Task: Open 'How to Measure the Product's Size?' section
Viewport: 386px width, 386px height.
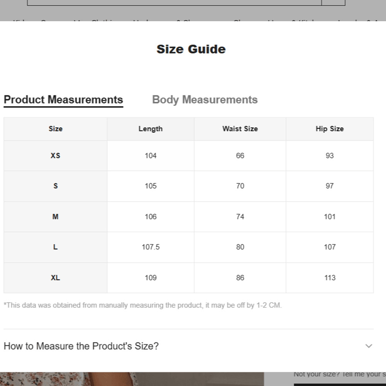Action: 81,346
